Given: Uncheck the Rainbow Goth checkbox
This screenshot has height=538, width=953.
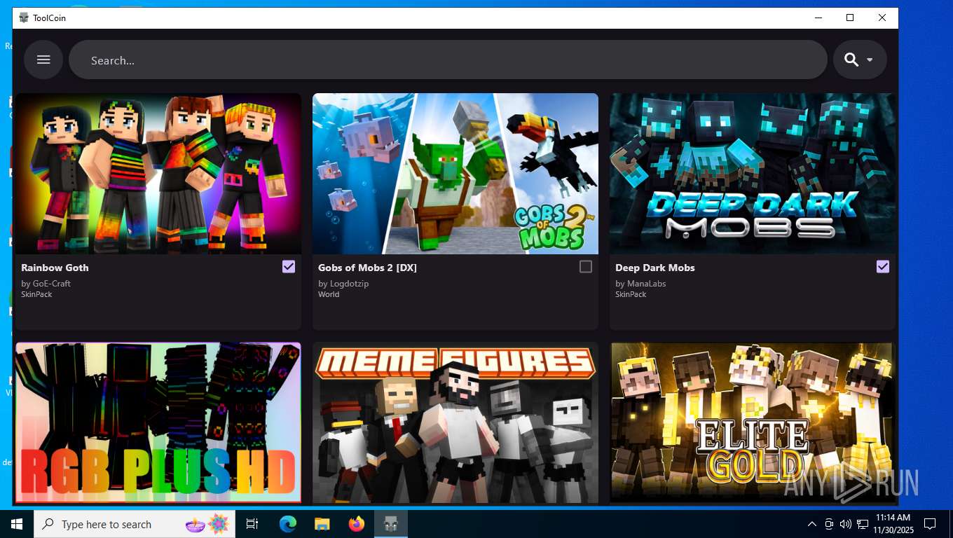Looking at the screenshot, I should (289, 266).
